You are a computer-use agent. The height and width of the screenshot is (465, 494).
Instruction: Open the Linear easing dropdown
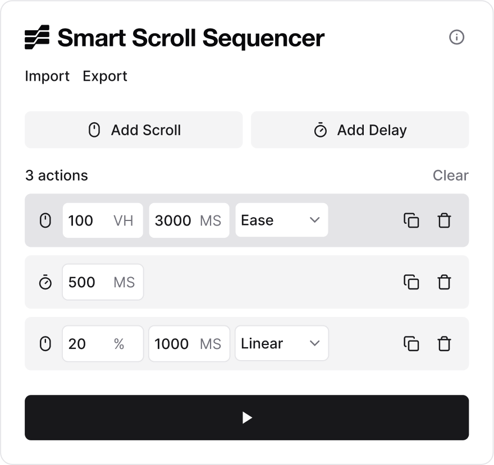(281, 344)
